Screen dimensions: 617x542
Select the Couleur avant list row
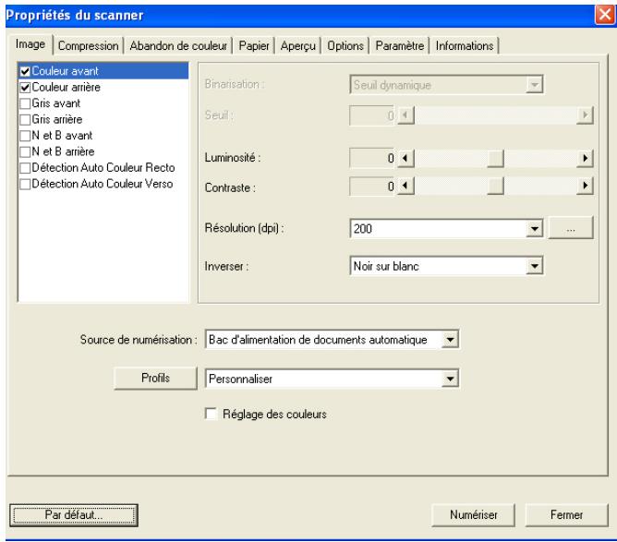103,71
